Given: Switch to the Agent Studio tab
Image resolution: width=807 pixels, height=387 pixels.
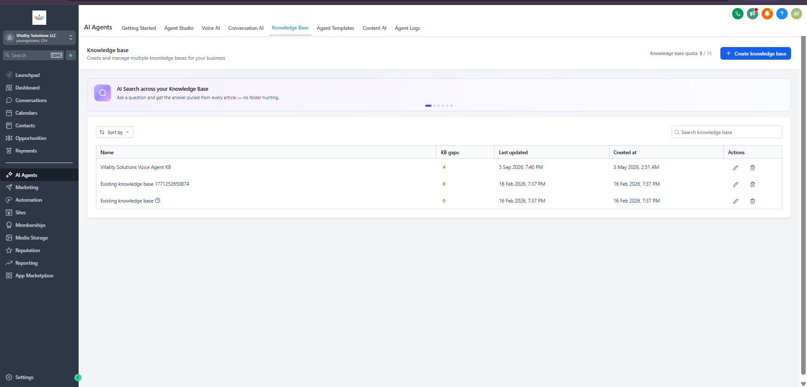Looking at the screenshot, I should 179,28.
